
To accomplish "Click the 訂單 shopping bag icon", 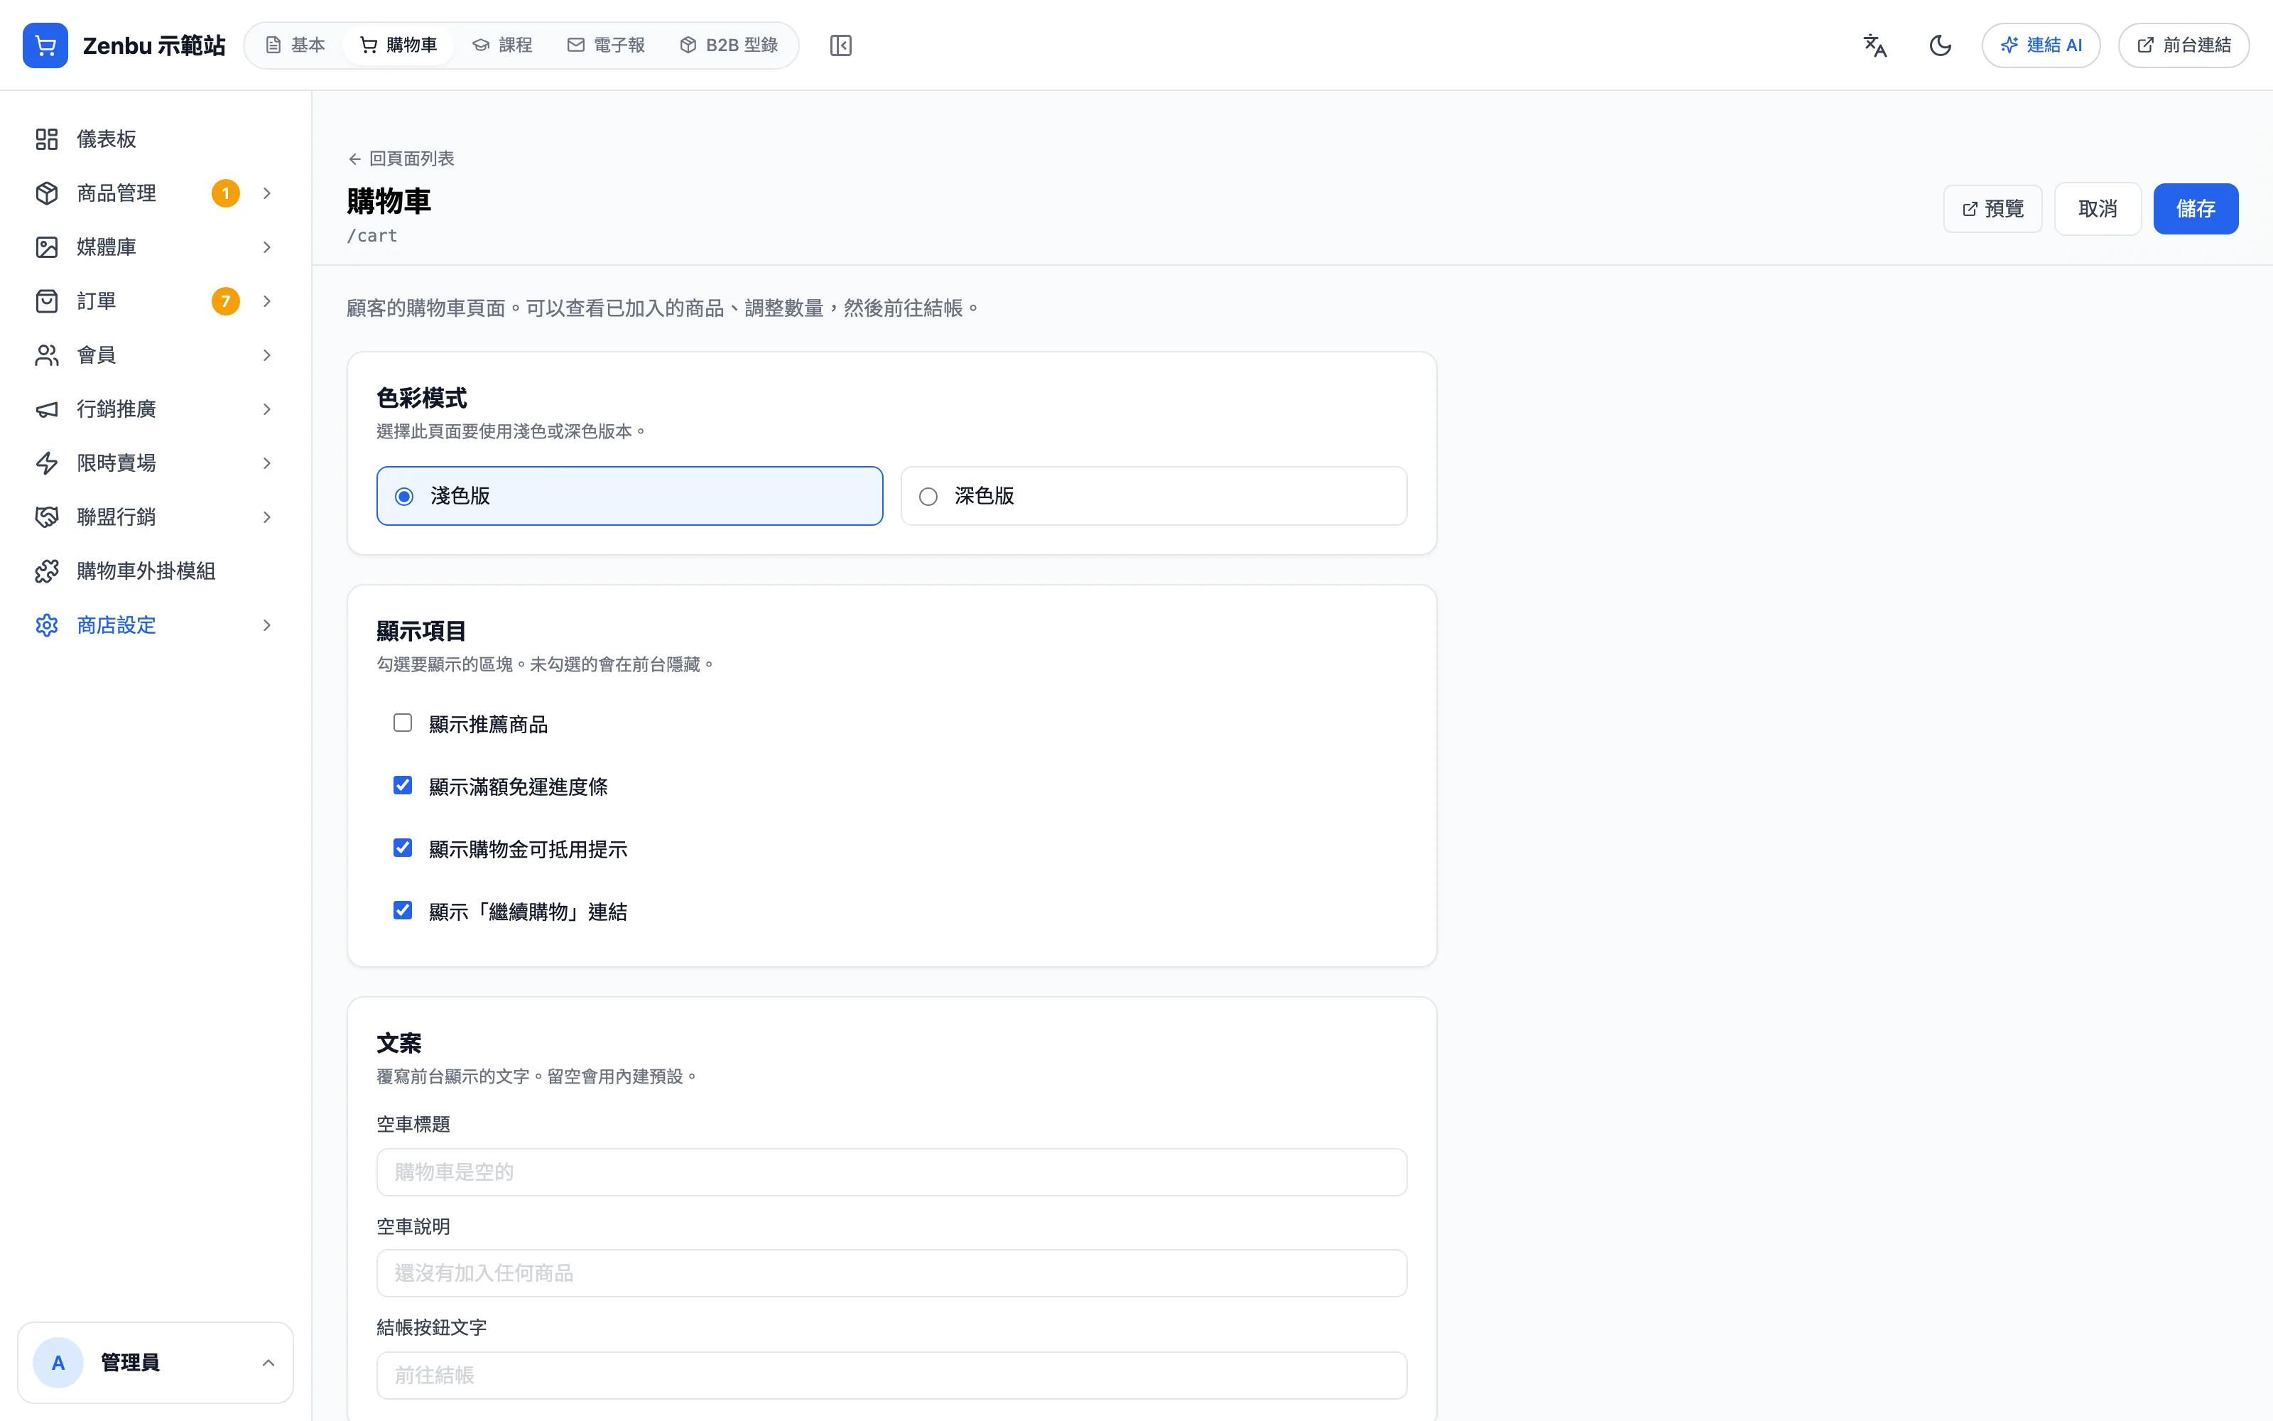I will [47, 301].
